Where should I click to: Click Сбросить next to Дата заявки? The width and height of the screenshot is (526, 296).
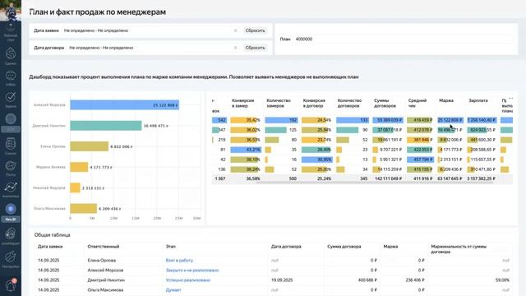point(255,30)
